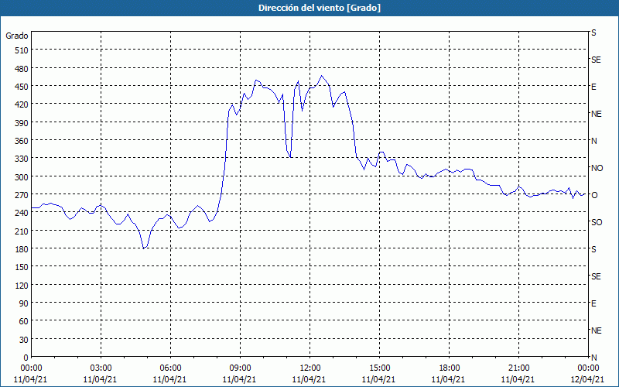The height and width of the screenshot is (387, 619).
Task: Select the 09:00 time label
Action: click(x=240, y=368)
